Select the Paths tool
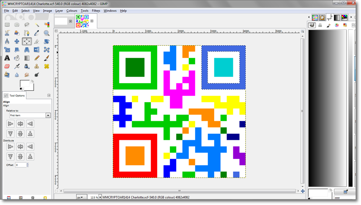Viewport: 361px width, 205px height. coord(27,33)
